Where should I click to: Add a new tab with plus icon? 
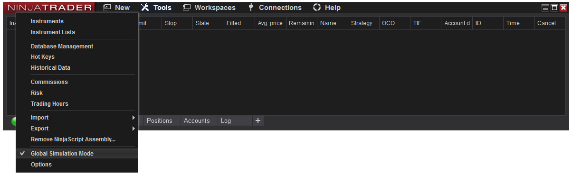[258, 120]
